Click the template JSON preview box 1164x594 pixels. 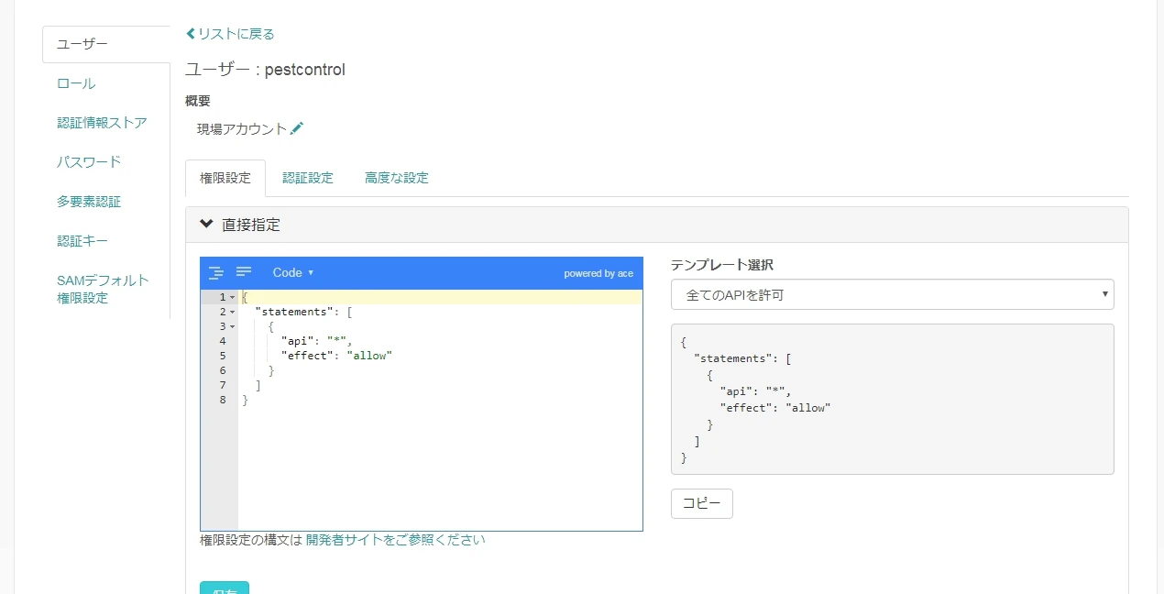pos(892,399)
